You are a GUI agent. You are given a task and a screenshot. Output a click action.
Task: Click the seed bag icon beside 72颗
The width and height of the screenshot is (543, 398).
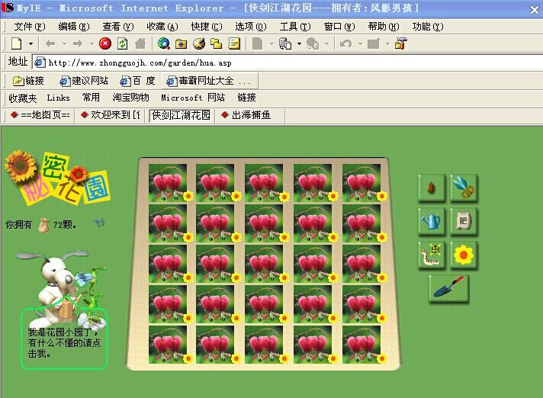(43, 226)
